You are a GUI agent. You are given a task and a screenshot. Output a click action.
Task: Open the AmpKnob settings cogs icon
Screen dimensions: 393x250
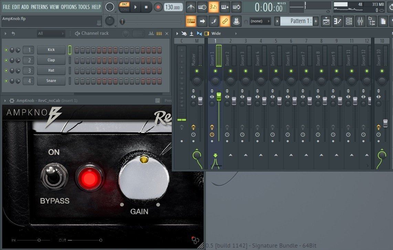tap(195, 240)
